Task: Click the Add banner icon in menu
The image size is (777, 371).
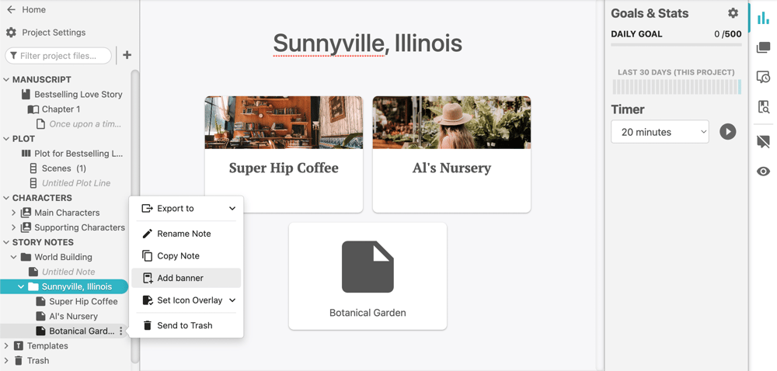Action: (x=147, y=278)
